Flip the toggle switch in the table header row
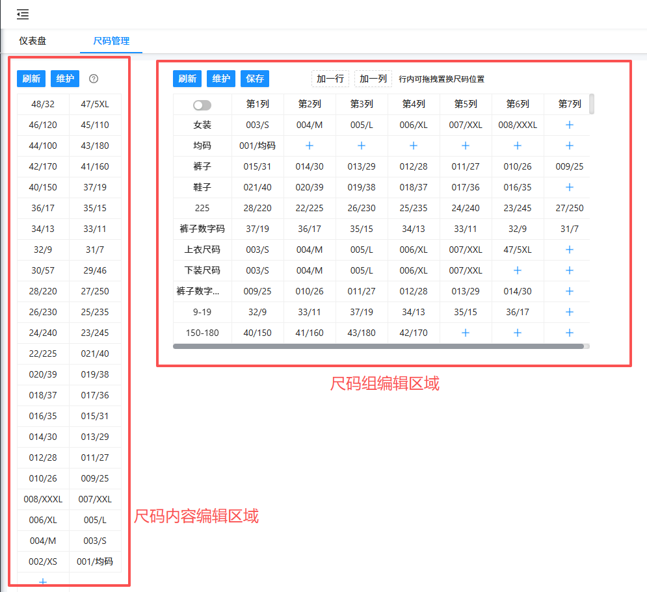The width and height of the screenshot is (647, 592). point(202,104)
